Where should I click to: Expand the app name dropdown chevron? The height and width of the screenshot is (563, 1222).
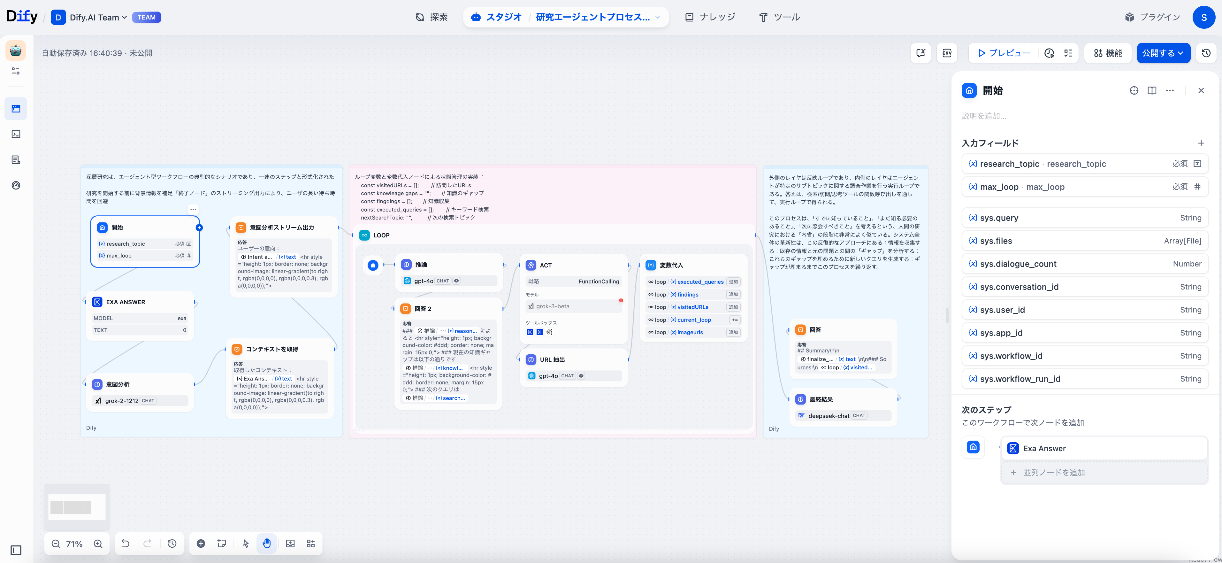point(658,18)
